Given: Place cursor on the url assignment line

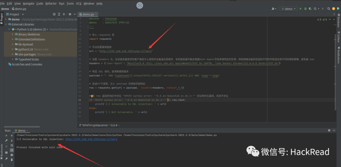Looking at the screenshot, I should click(x=121, y=51).
